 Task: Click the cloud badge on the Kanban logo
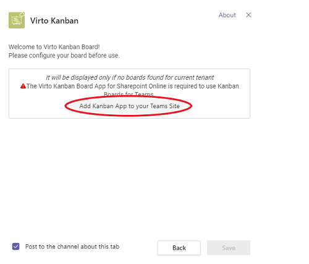tap(22, 14)
